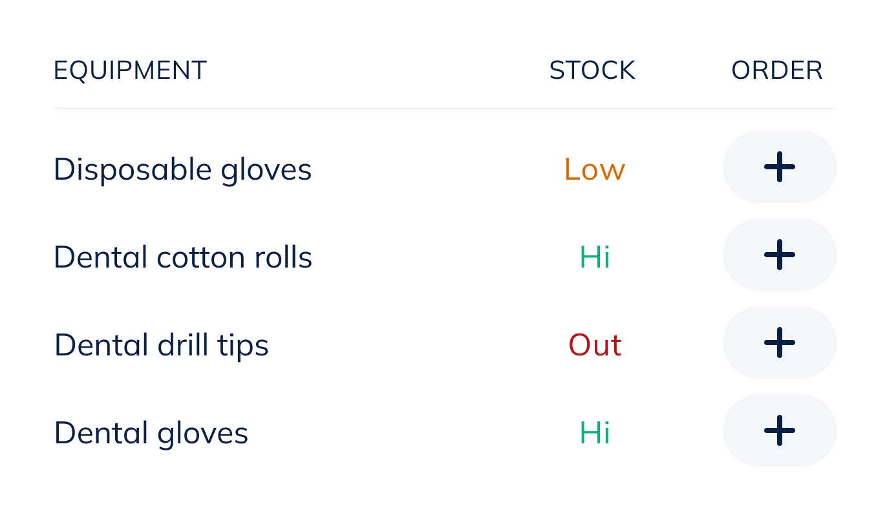The height and width of the screenshot is (517, 887).
Task: Select Hi stock status for Dental cotton rolls
Action: pyautogui.click(x=595, y=257)
